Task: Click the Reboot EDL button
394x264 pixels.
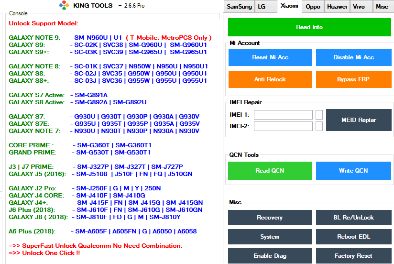Action: (x=353, y=237)
